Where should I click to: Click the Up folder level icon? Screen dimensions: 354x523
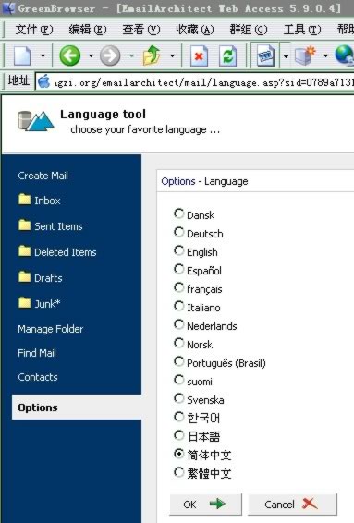[x=152, y=55]
